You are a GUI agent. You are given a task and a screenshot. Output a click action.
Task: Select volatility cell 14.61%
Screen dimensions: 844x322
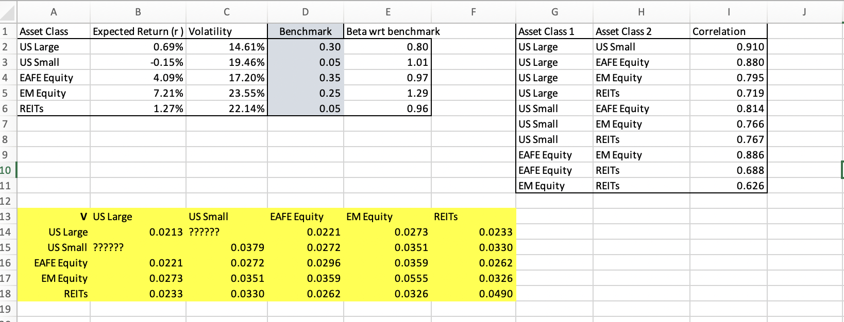tap(227, 47)
